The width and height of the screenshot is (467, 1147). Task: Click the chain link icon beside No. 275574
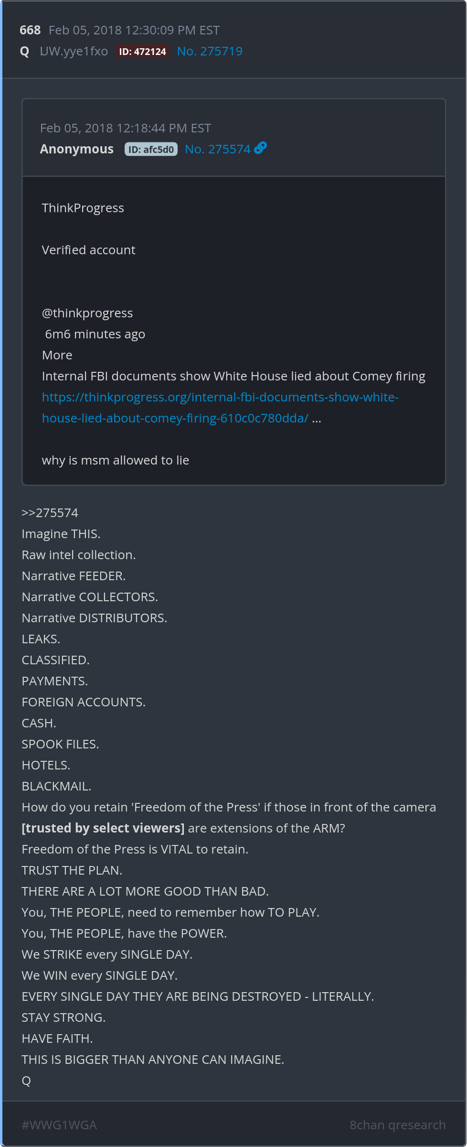[x=260, y=149]
